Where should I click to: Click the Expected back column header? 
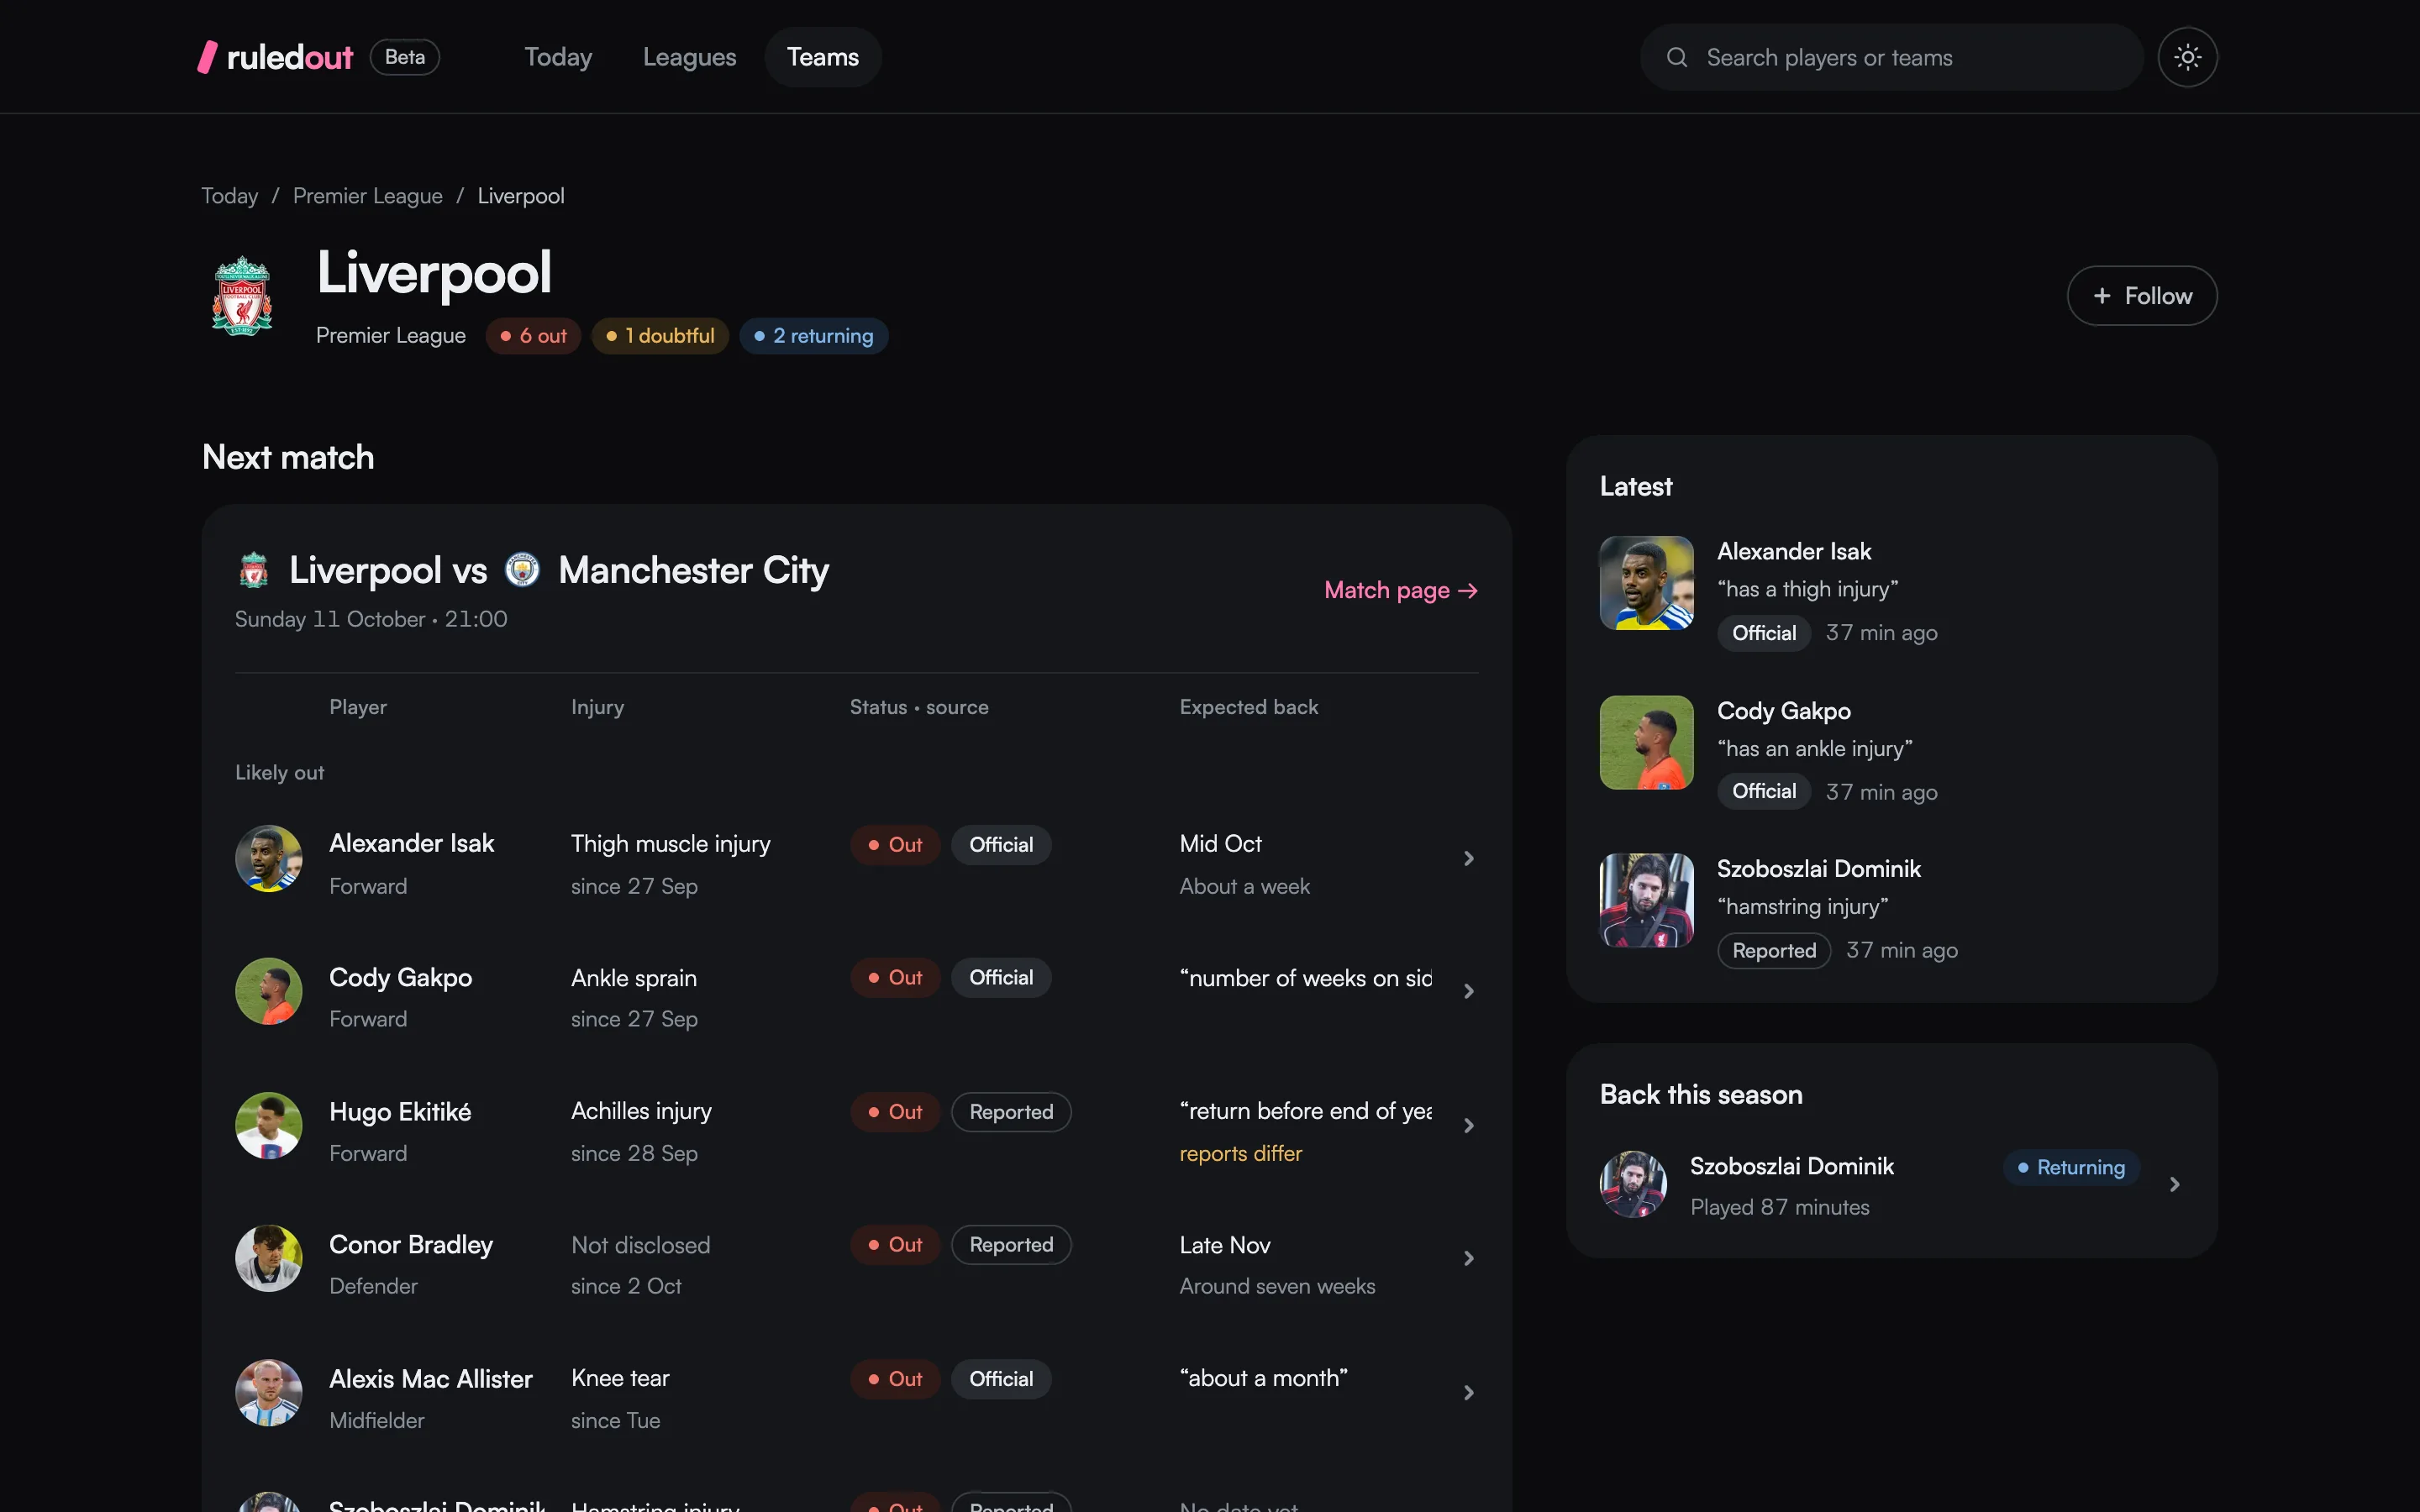(1248, 707)
